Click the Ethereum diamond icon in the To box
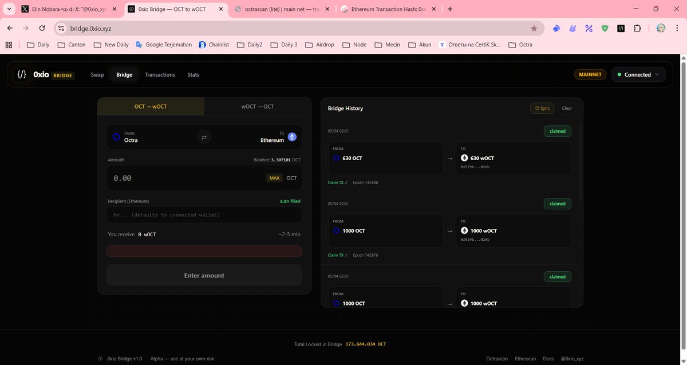Image resolution: width=687 pixels, height=365 pixels. pyautogui.click(x=292, y=137)
